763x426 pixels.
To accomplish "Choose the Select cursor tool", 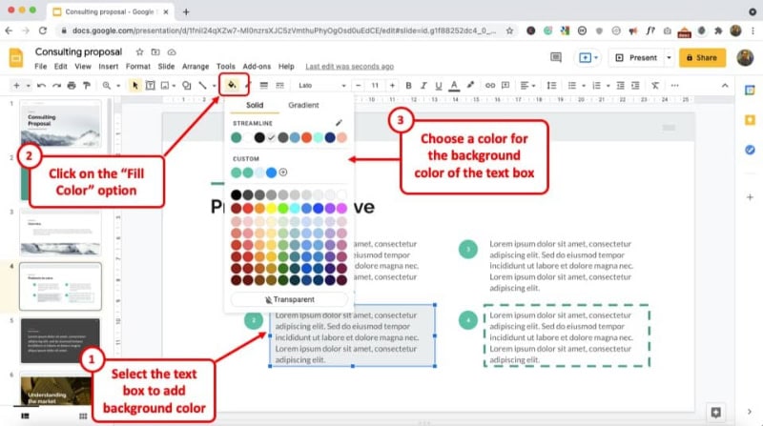I will (x=134, y=86).
